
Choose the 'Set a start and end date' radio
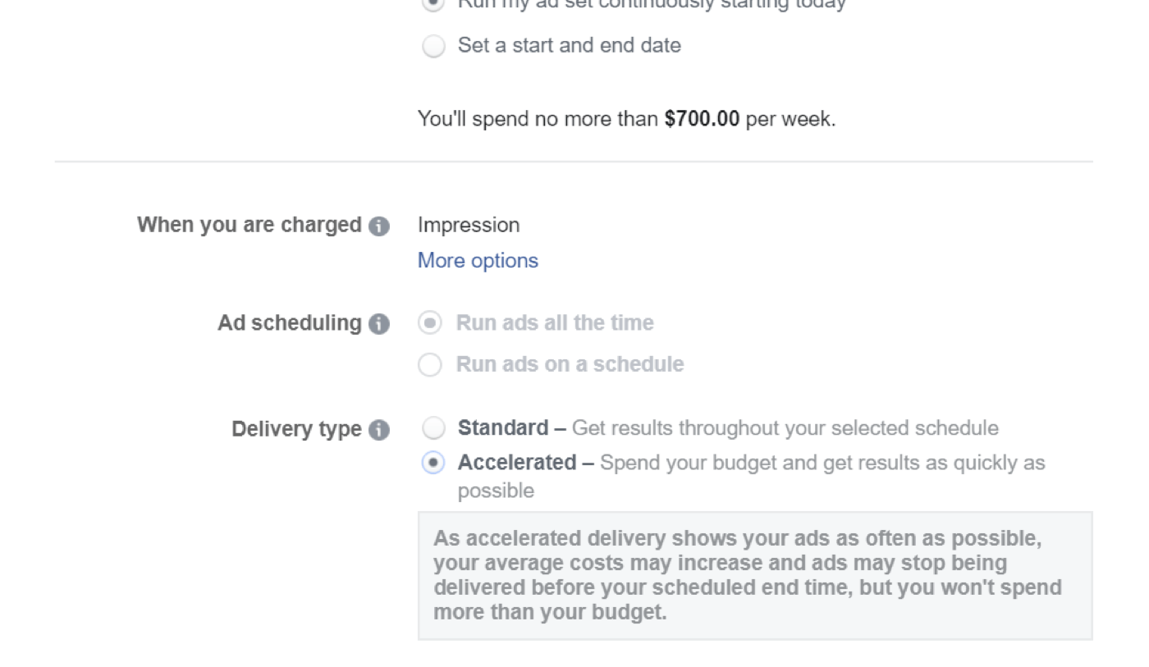433,46
